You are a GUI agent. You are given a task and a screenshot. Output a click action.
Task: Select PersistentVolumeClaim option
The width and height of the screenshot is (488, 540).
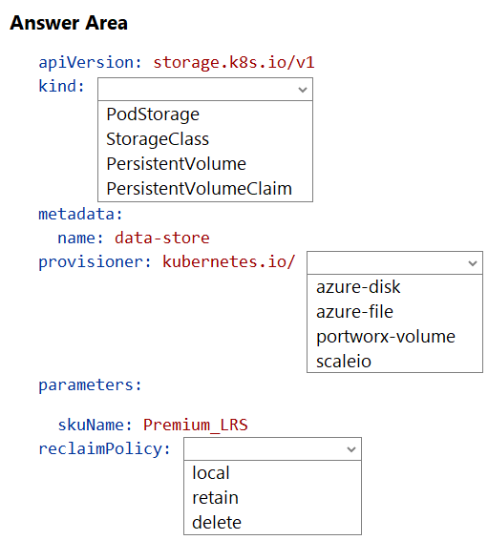point(200,189)
